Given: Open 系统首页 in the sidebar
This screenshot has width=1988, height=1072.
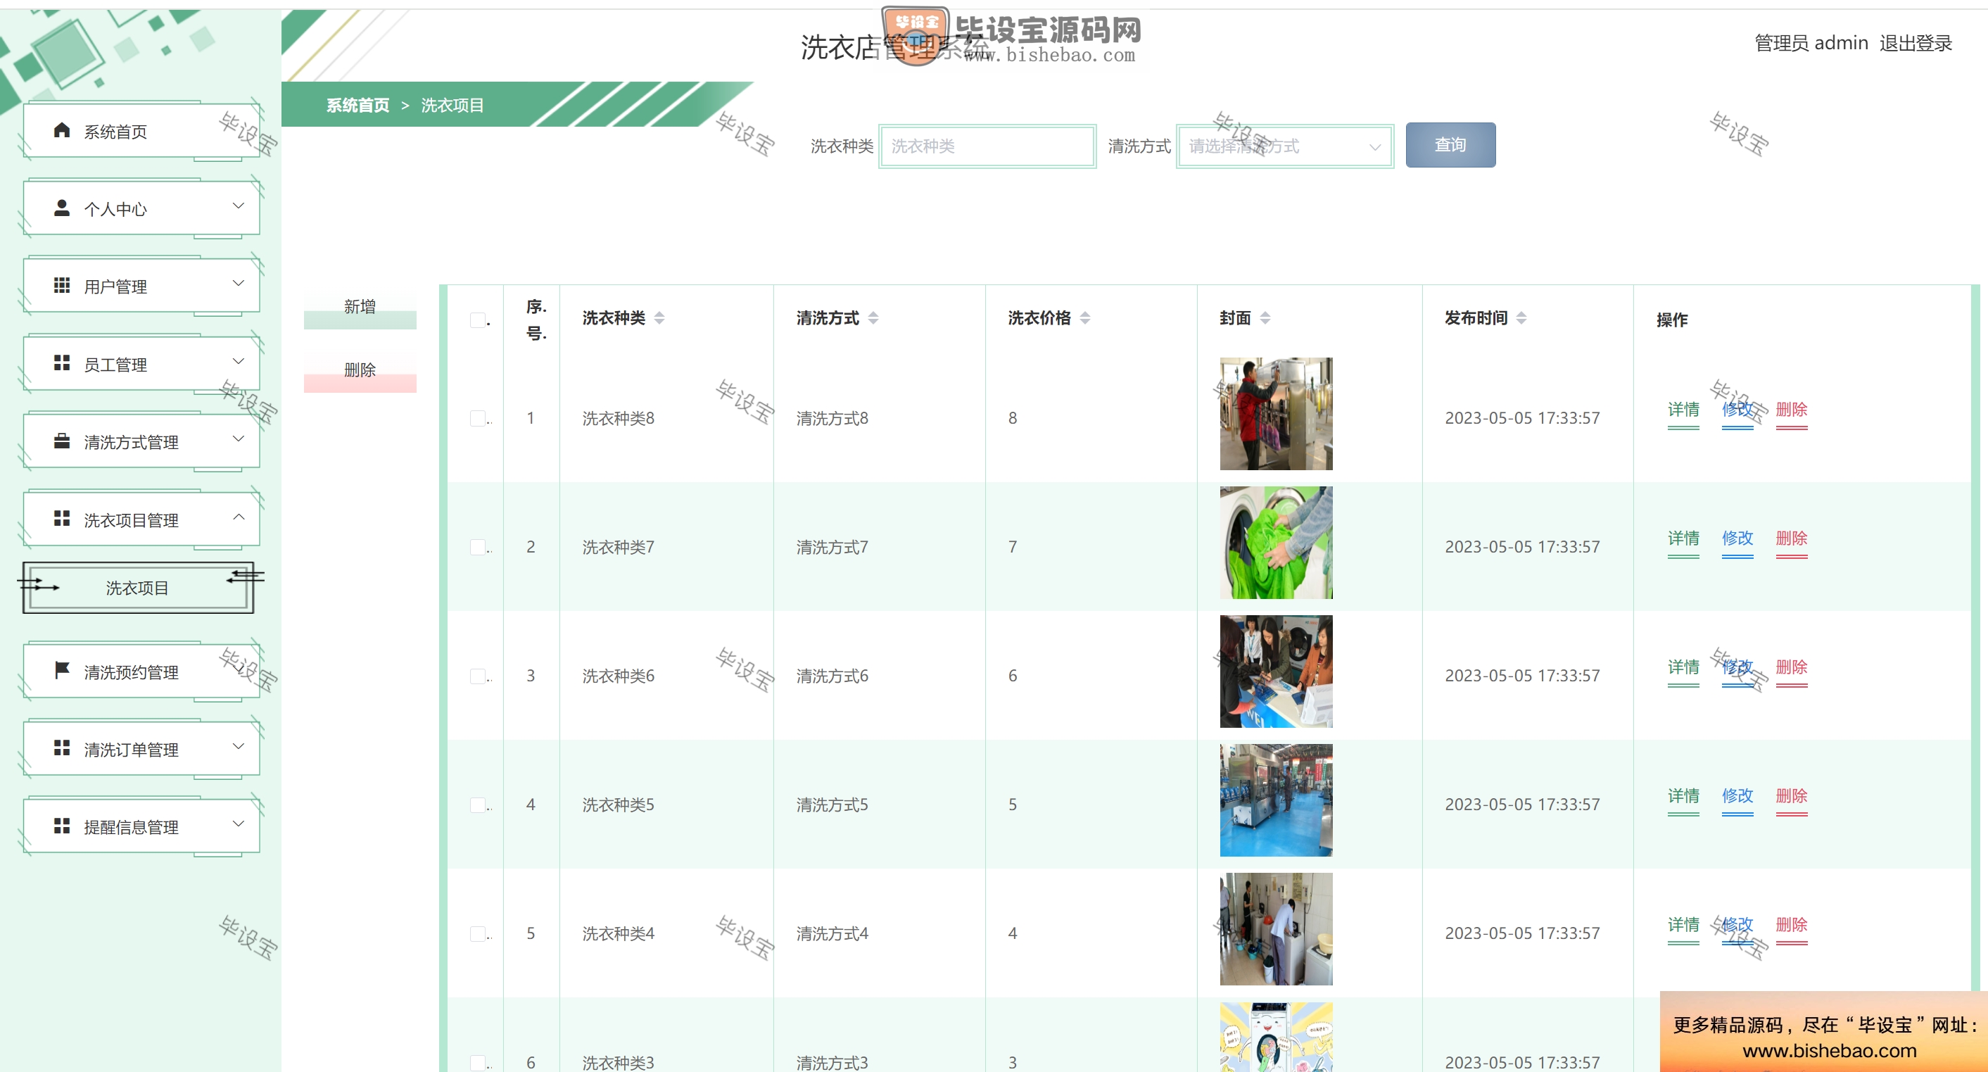Looking at the screenshot, I should tap(142, 131).
